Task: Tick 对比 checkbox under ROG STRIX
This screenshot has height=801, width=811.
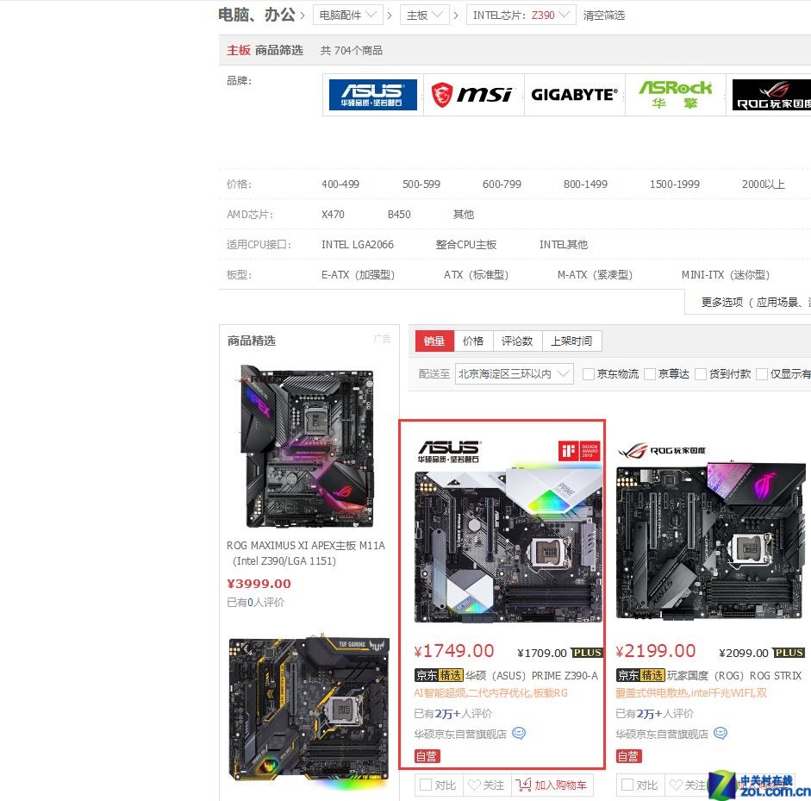Action: (627, 785)
